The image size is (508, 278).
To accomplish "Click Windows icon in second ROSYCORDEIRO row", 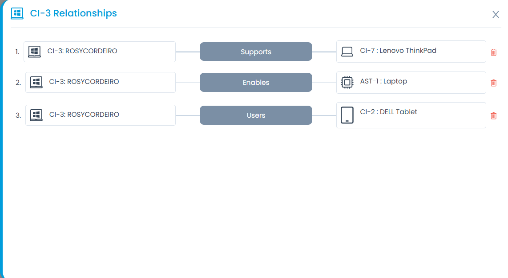I will [x=36, y=82].
